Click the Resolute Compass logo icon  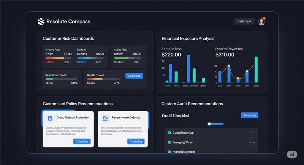[x=41, y=22]
